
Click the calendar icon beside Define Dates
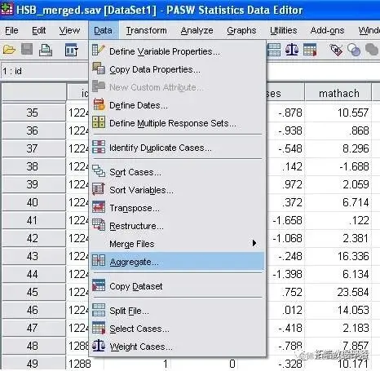[99, 104]
